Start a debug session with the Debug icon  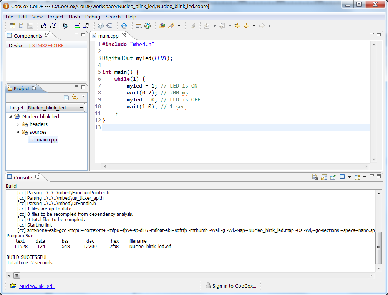[65, 26]
